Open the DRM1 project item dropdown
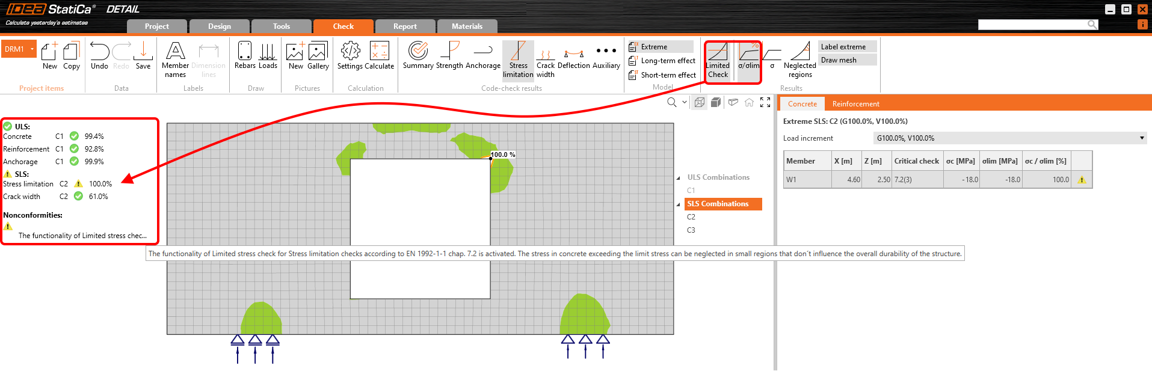 tap(32, 49)
